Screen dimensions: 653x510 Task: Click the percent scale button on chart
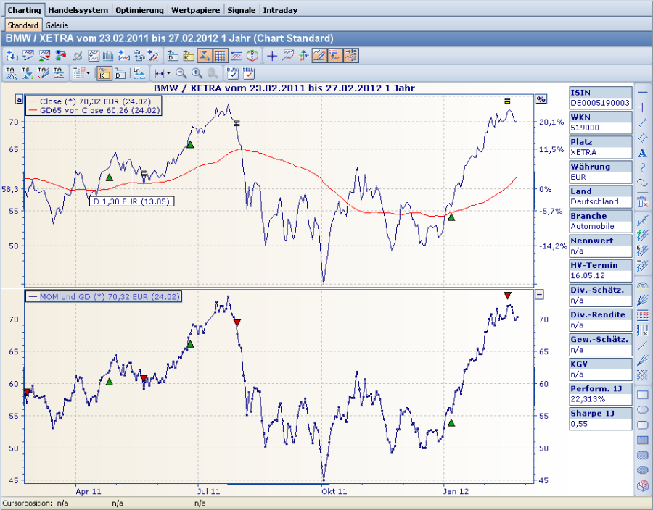click(540, 99)
